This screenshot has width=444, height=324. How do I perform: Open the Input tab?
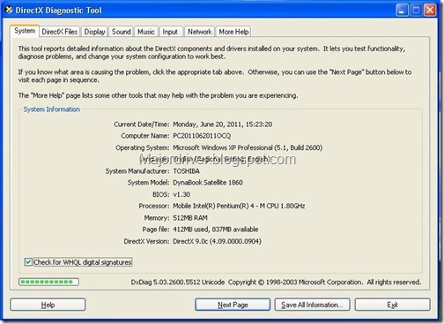[170, 32]
